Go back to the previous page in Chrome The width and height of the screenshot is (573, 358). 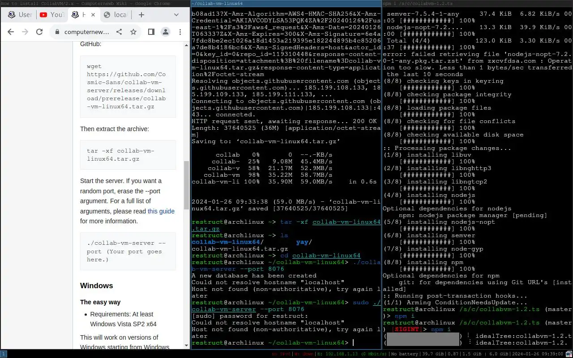pos(11,32)
